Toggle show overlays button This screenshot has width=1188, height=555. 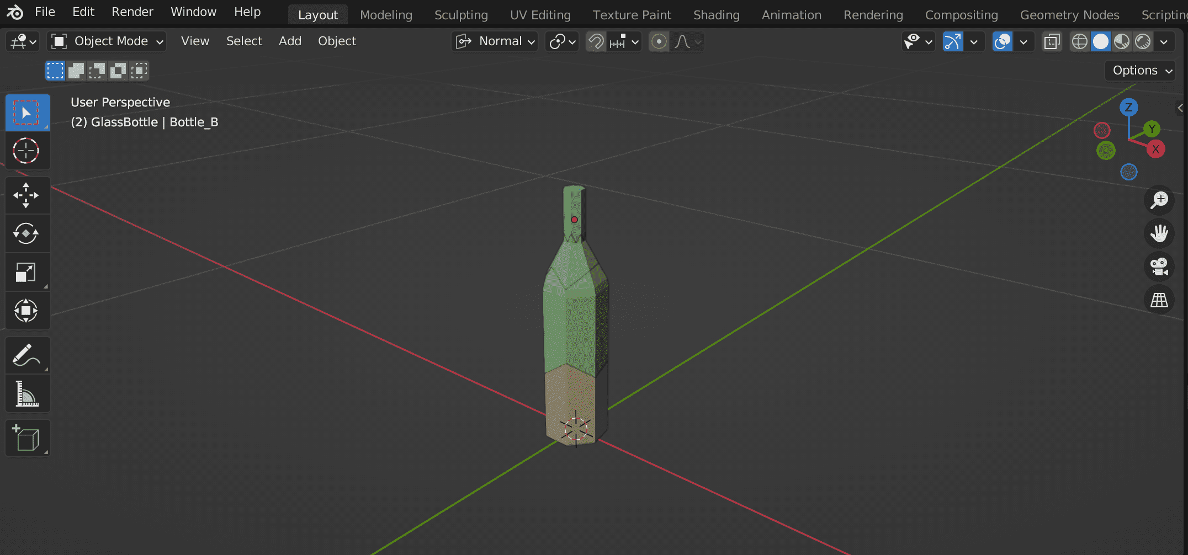pos(1002,41)
